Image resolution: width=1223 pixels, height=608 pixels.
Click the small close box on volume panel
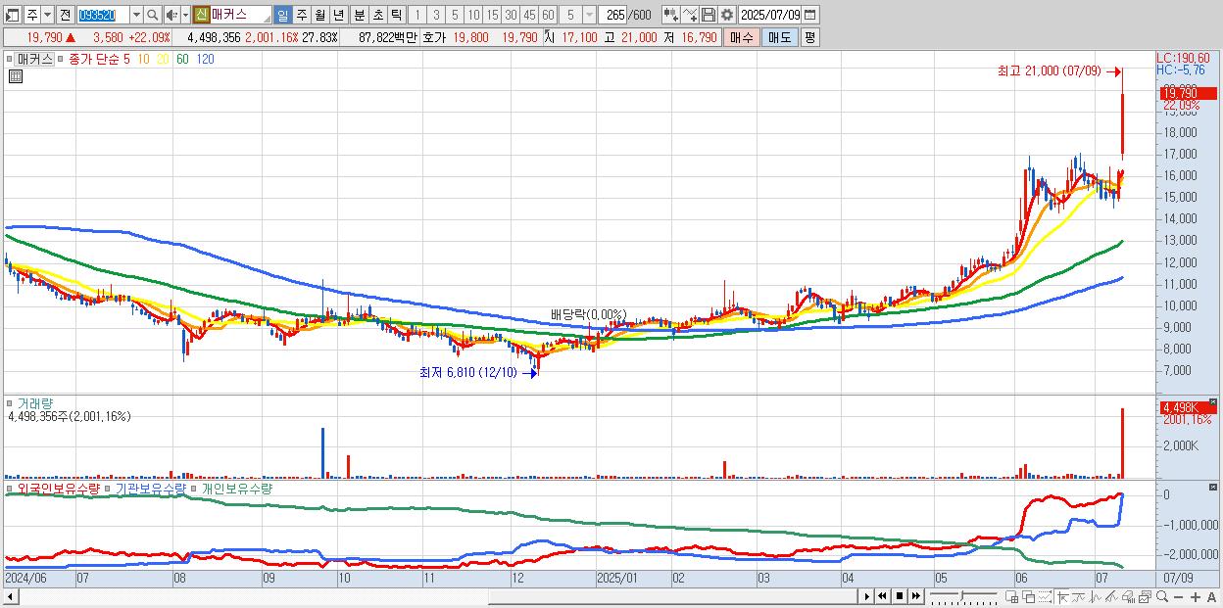tap(1213, 402)
